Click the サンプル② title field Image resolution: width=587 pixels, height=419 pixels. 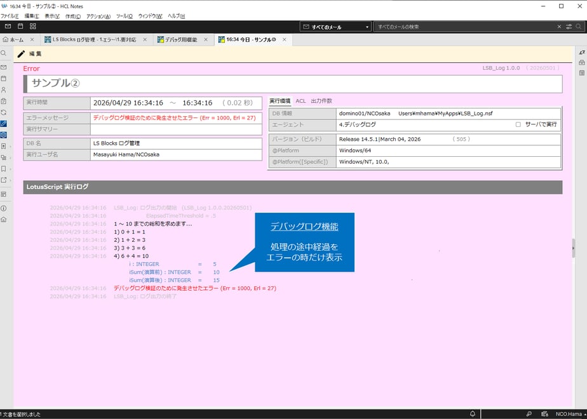click(x=293, y=84)
